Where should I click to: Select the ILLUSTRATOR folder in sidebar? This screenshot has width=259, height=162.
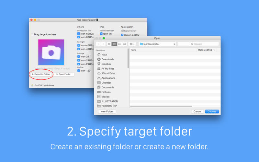109,101
